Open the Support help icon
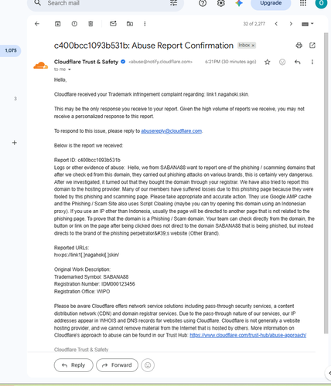The height and width of the screenshot is (386, 331). (203, 3)
